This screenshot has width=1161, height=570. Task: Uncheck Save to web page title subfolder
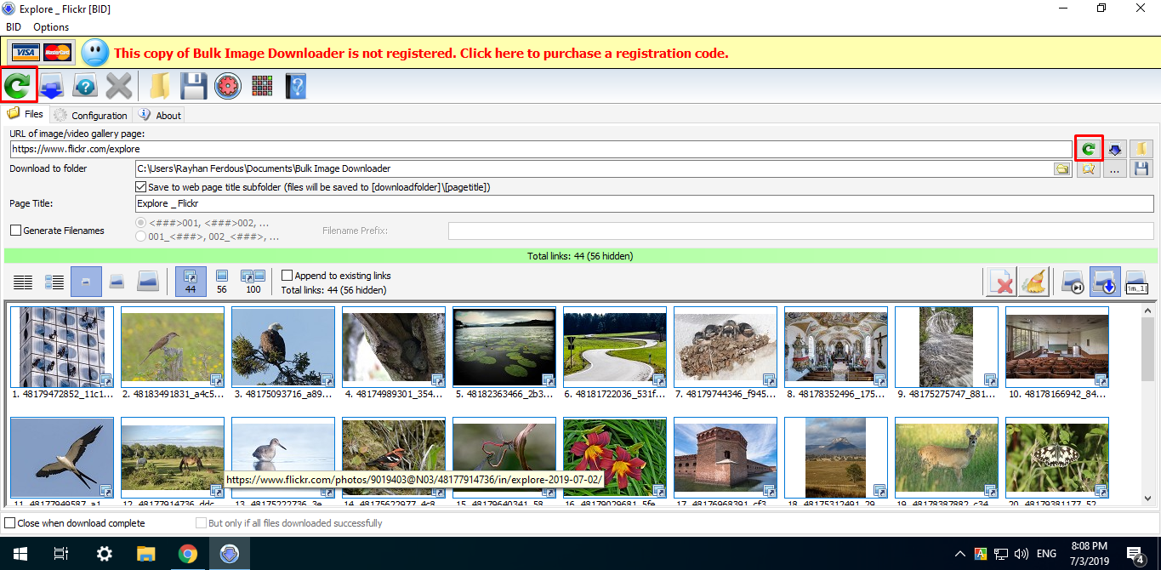pyautogui.click(x=142, y=187)
